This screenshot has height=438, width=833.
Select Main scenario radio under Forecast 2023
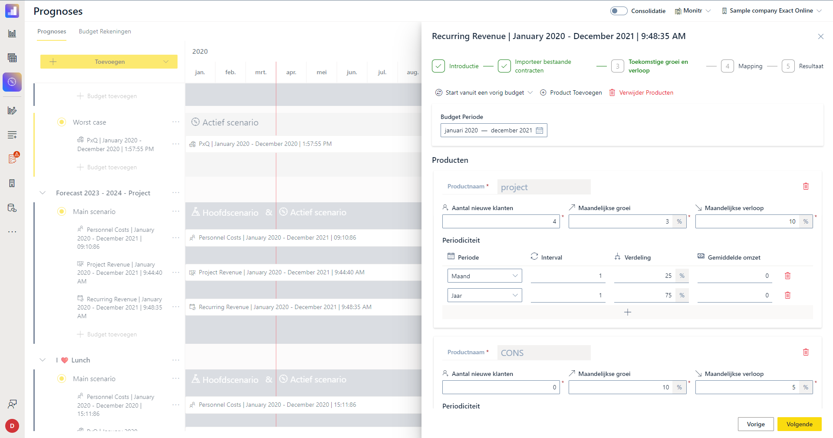point(62,211)
